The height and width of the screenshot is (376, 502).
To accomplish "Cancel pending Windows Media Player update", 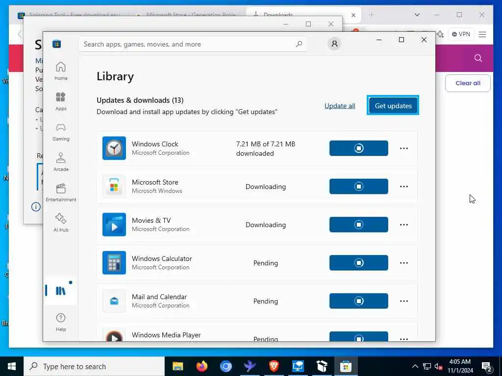I will click(x=358, y=337).
